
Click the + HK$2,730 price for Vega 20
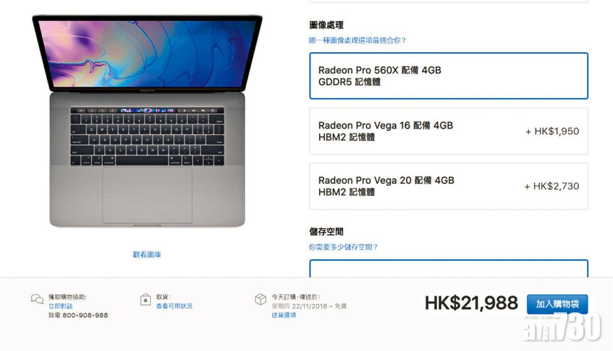552,186
